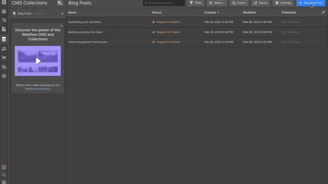Click the Modified column header
Viewport: 328px width, 184px height.
[x=250, y=12]
